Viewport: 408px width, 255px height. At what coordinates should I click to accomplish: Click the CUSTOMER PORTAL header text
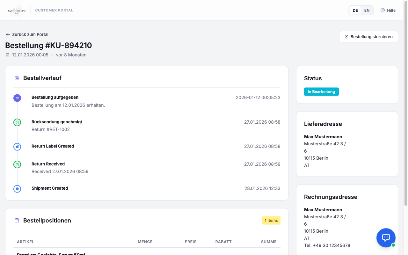pyautogui.click(x=54, y=10)
